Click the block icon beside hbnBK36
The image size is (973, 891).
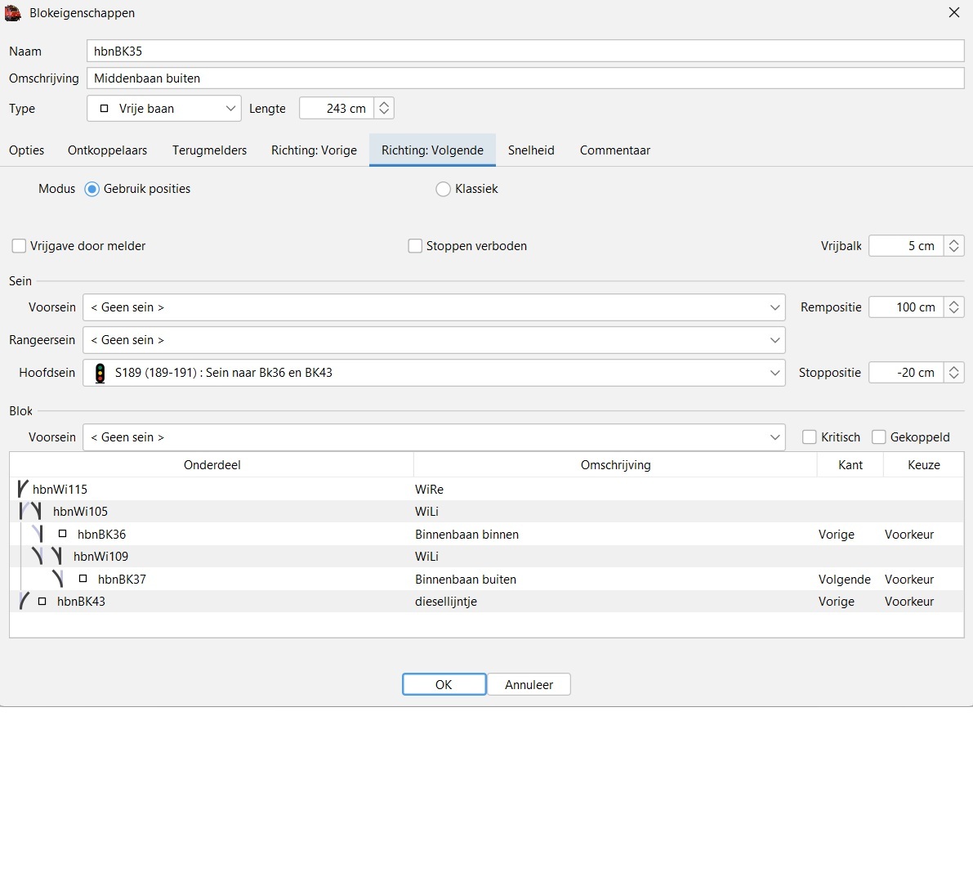click(x=63, y=535)
